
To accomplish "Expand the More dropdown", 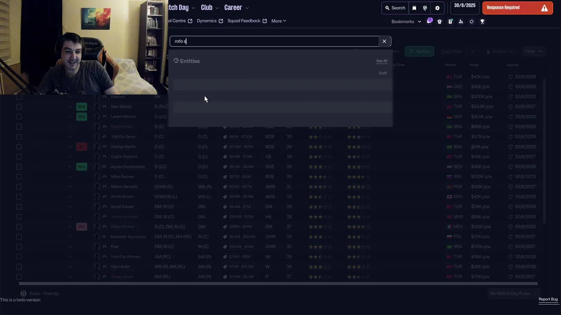I will tap(279, 21).
